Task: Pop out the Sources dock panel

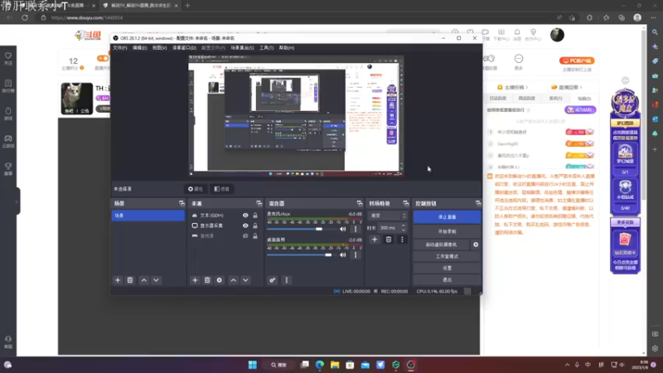Action: coord(259,203)
